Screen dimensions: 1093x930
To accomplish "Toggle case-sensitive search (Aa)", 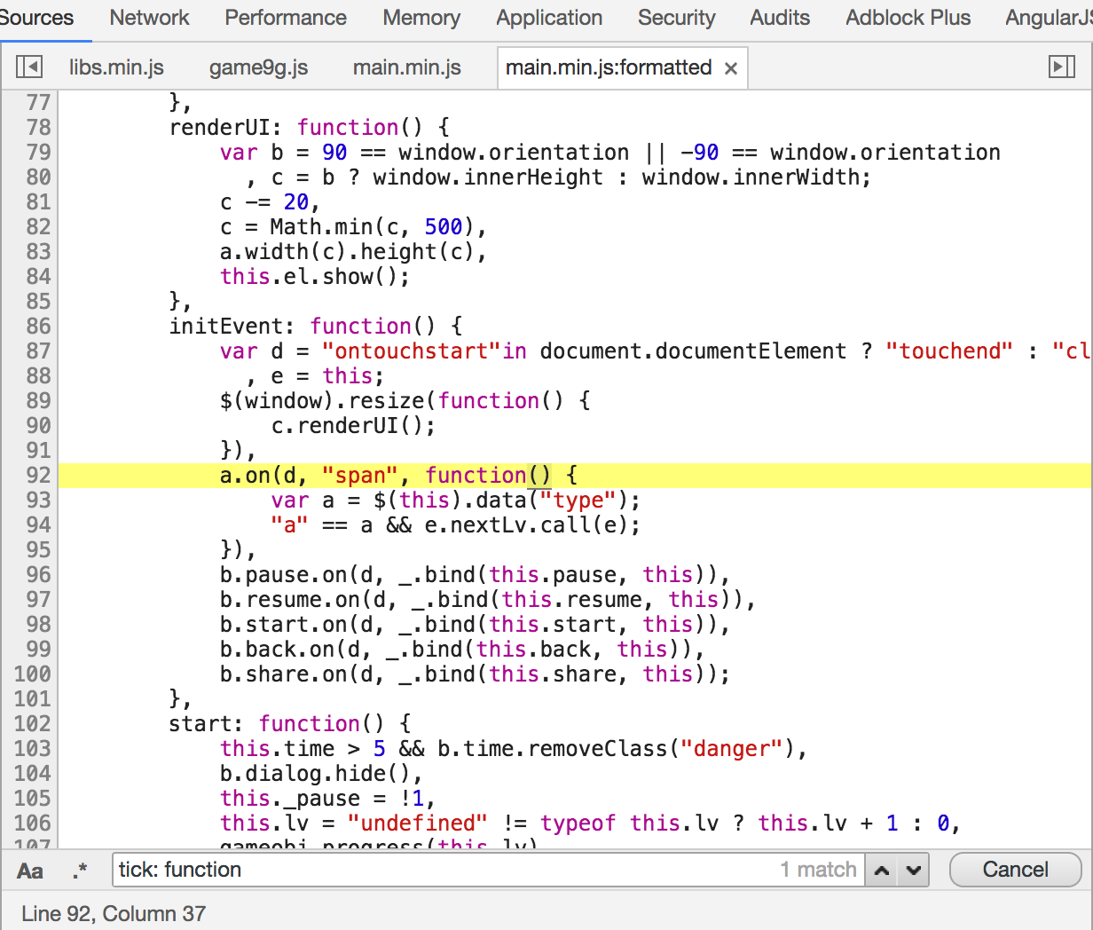I will click(x=29, y=871).
